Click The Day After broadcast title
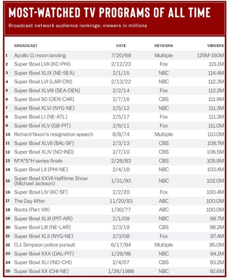Image resolution: width=229 pixels, height=279 pixels. tap(30, 201)
